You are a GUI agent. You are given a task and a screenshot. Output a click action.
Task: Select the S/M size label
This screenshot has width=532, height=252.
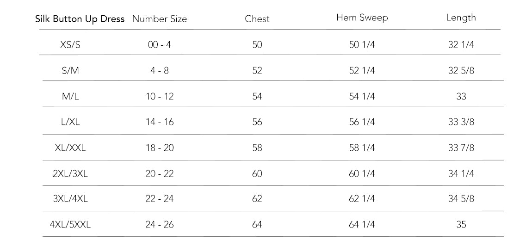click(70, 71)
